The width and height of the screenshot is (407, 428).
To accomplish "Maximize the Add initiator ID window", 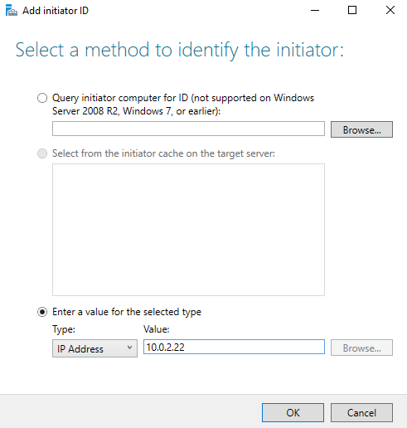I will tap(352, 11).
